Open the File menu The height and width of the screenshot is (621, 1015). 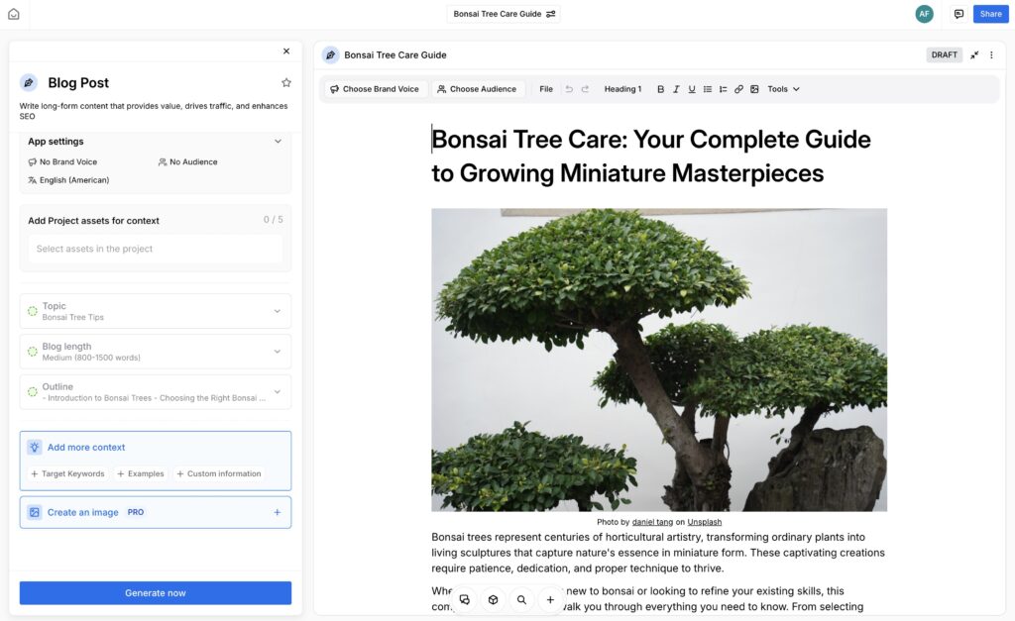546,89
